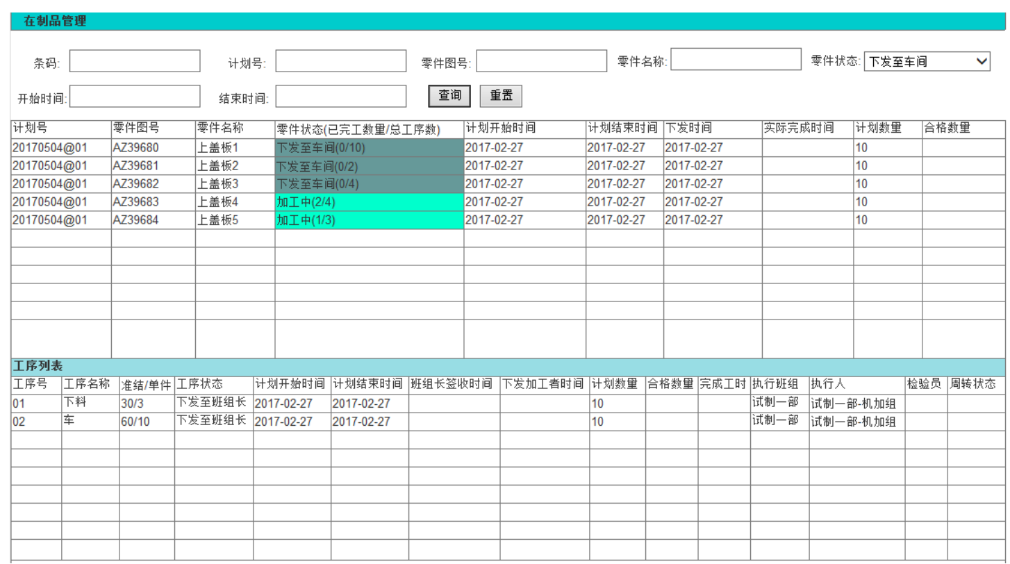Click the 上盖板2 part name

[x=218, y=165]
